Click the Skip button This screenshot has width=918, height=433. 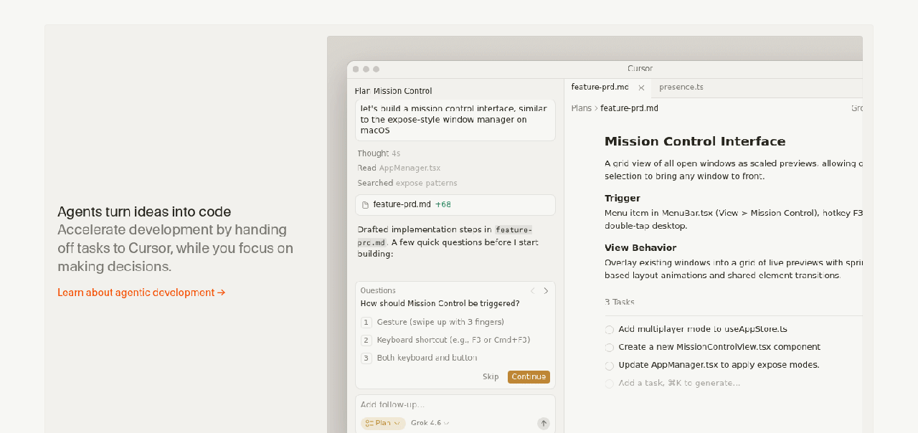[491, 377]
